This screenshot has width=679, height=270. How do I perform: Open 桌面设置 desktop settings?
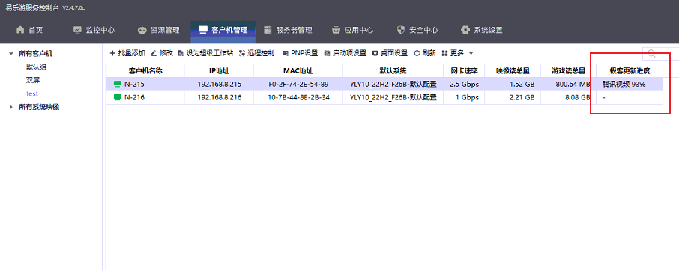click(x=390, y=53)
